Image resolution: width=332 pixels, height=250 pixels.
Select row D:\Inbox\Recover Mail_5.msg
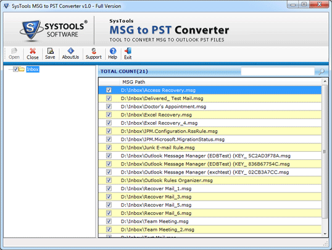click(x=210, y=205)
